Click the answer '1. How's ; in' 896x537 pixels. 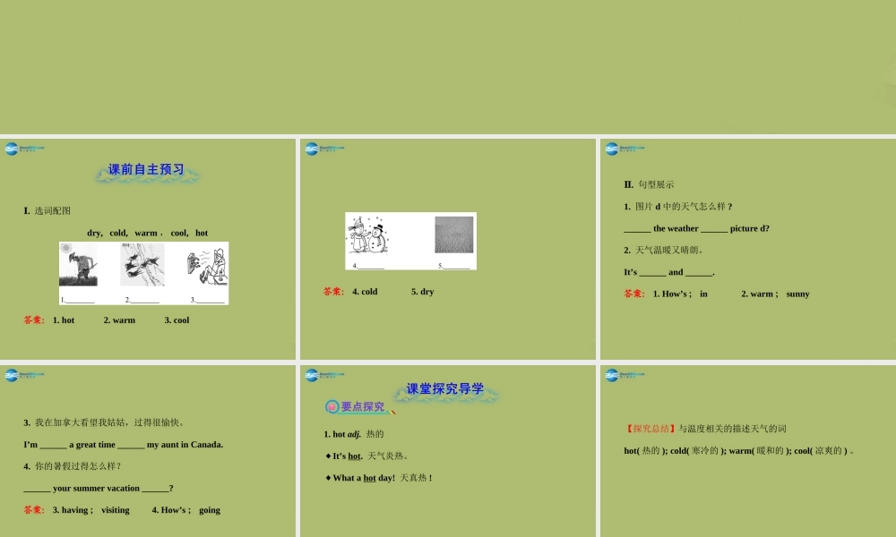tap(680, 294)
